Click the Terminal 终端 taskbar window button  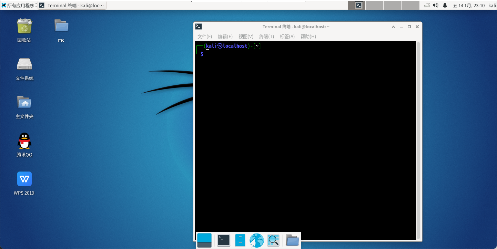click(72, 5)
